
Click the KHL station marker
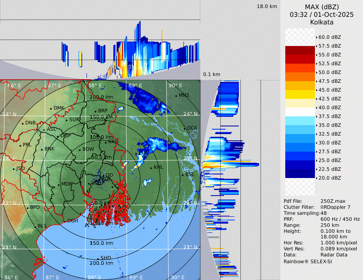tap(151, 167)
